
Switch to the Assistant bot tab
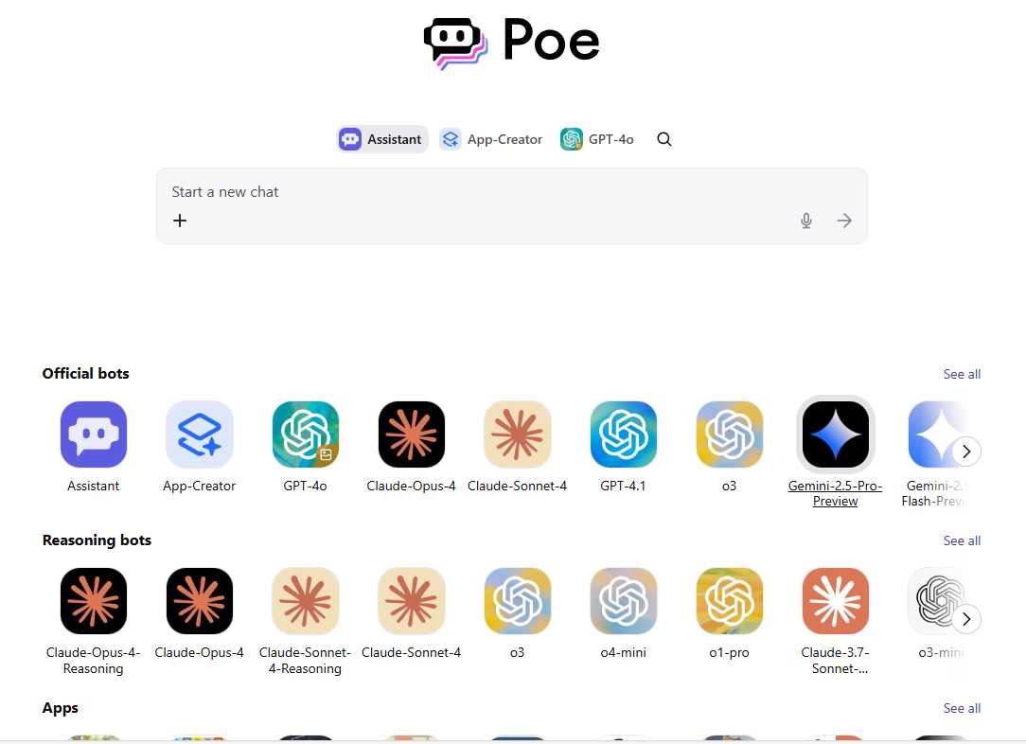coord(382,139)
